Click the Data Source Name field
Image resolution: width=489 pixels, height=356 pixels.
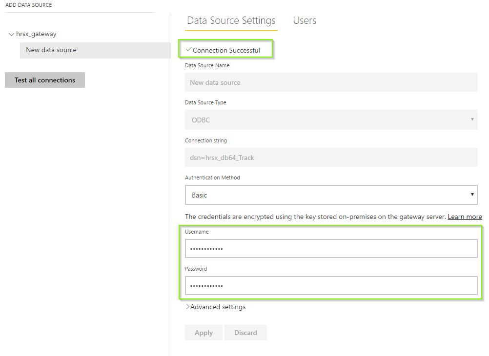(x=331, y=82)
